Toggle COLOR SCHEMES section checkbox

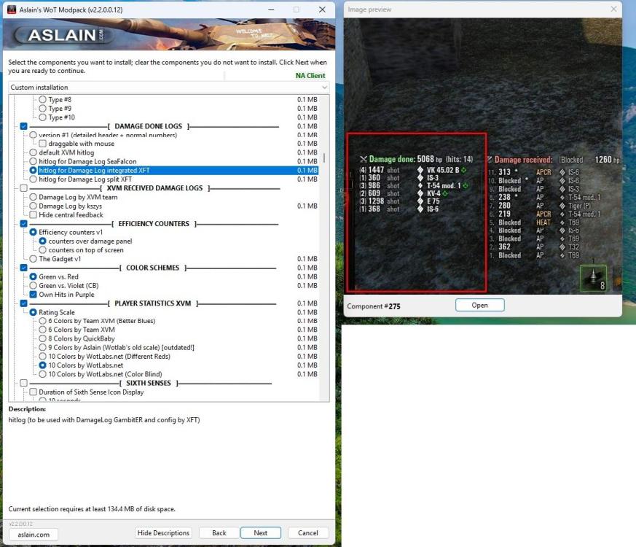coord(23,268)
